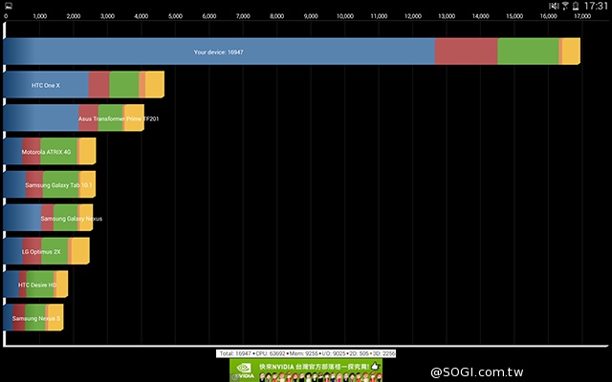Tap the 17:31 clock in status bar
This screenshot has height=382, width=612.
(x=597, y=6)
